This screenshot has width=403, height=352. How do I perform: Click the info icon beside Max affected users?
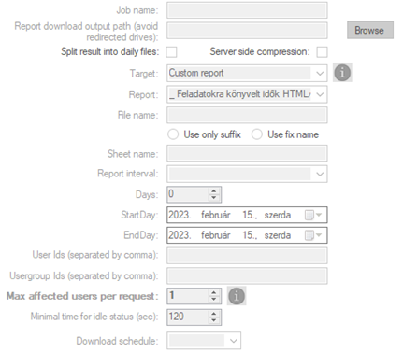[237, 296]
